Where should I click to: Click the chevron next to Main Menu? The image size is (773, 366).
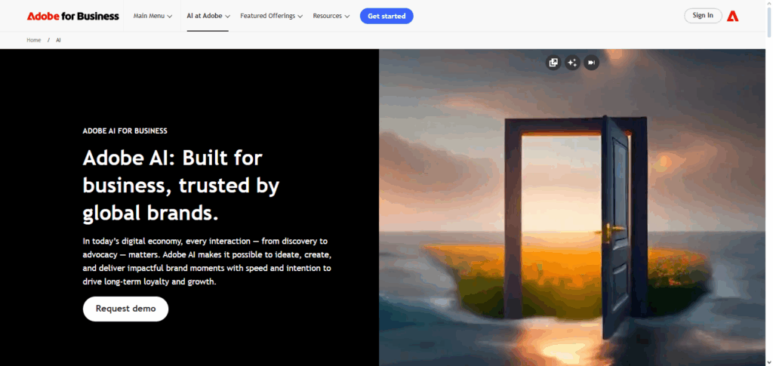point(170,17)
